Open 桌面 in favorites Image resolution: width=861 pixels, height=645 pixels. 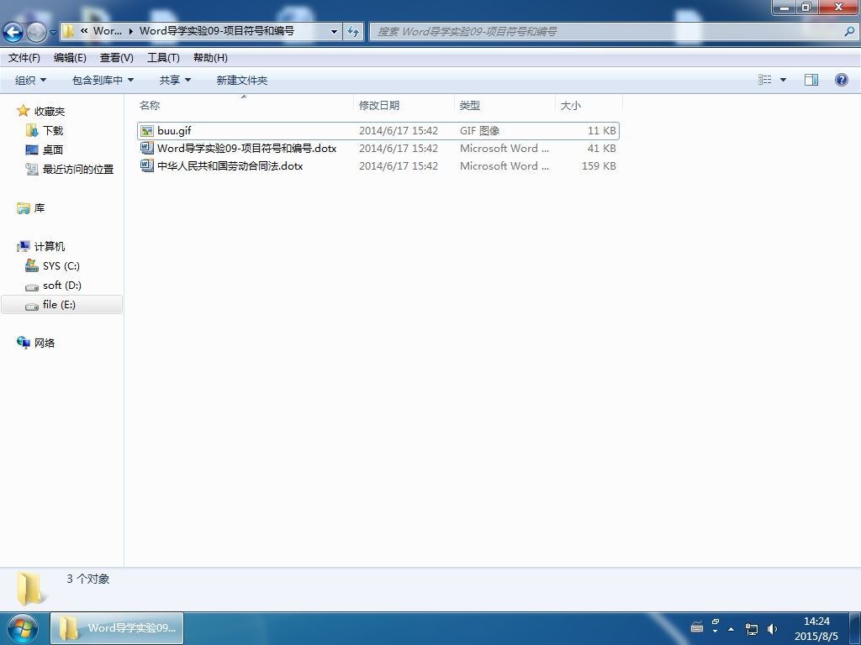coord(53,149)
